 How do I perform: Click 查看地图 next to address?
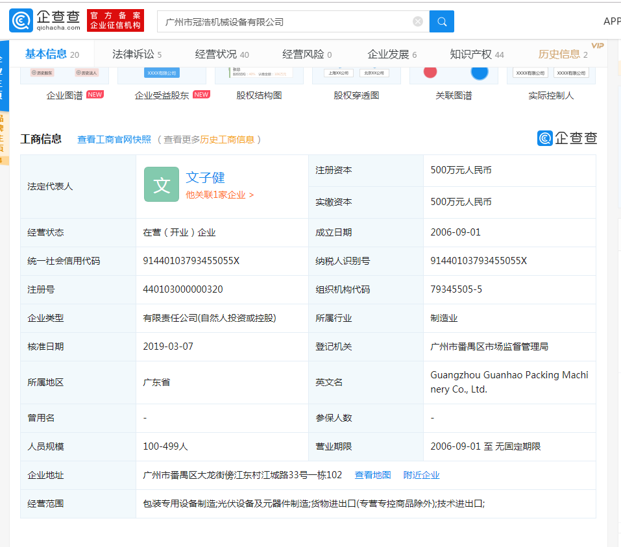372,475
